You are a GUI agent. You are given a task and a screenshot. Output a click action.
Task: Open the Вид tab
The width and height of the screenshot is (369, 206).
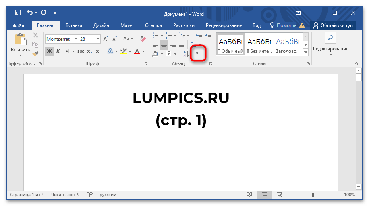pyautogui.click(x=257, y=25)
